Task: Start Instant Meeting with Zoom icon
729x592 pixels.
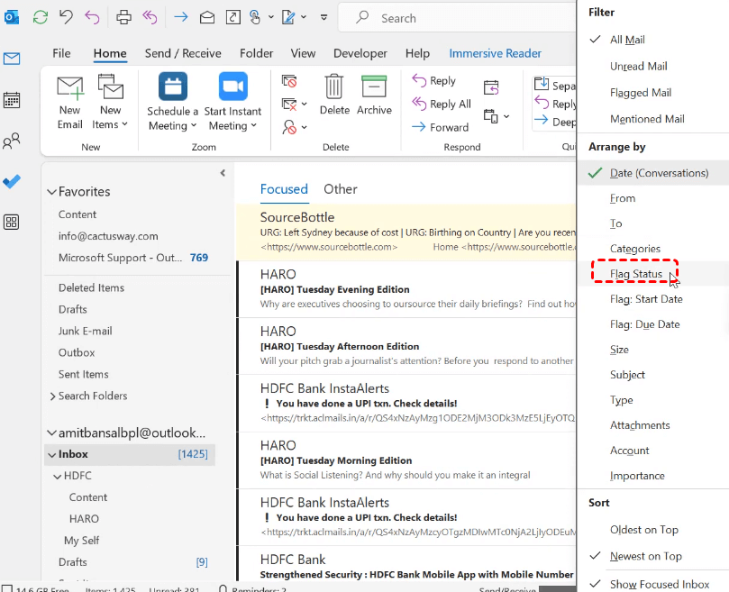Action: click(232, 88)
